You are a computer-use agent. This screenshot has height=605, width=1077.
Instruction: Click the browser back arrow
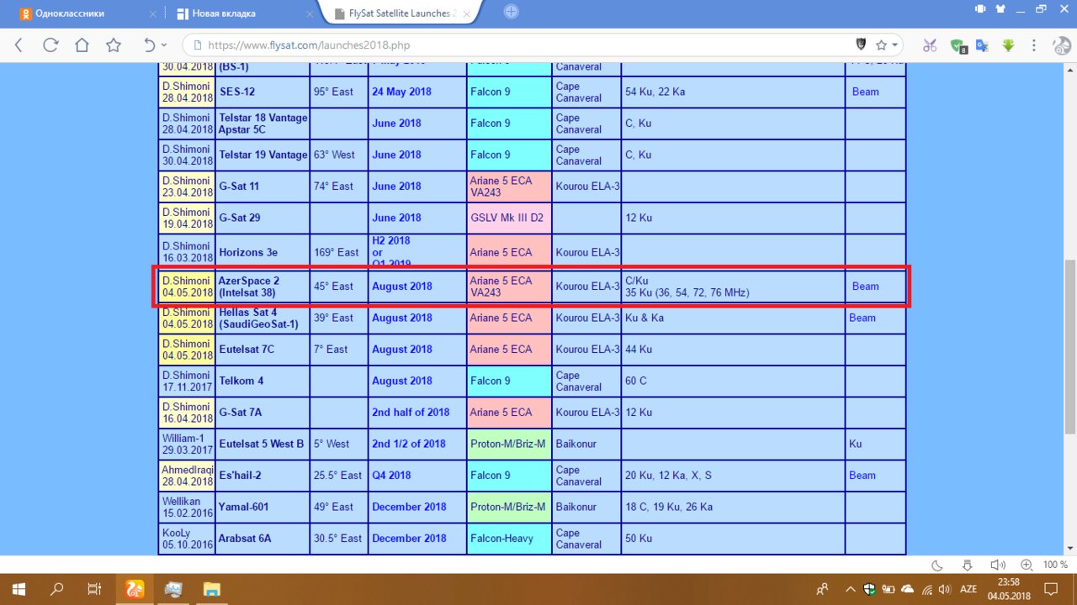point(19,45)
